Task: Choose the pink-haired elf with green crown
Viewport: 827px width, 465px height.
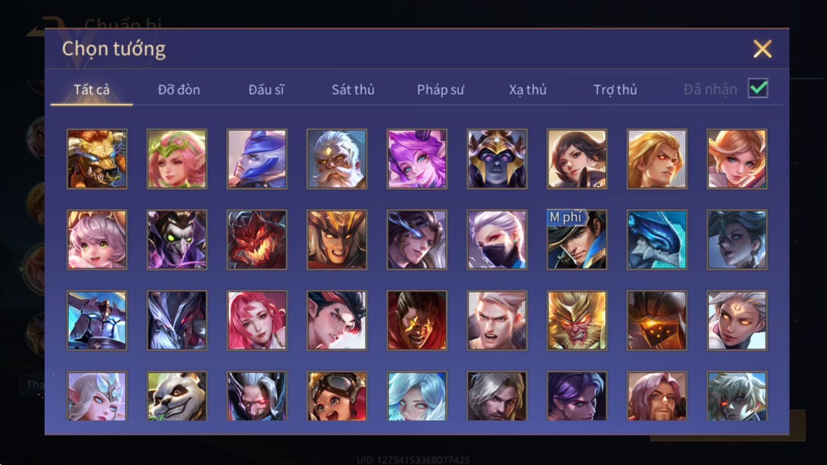Action: (x=177, y=159)
